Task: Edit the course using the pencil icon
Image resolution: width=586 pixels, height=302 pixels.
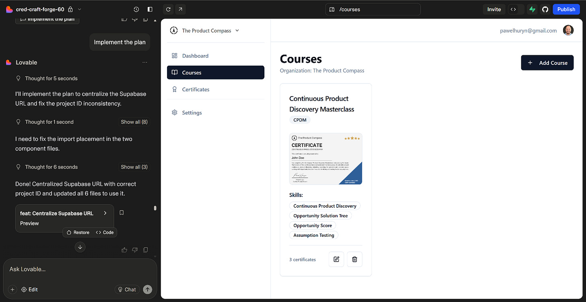Action: coord(336,259)
